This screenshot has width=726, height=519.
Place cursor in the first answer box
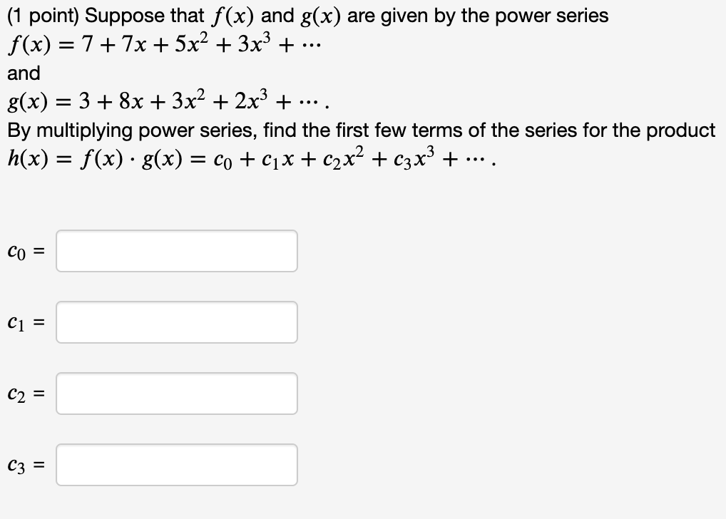[177, 251]
